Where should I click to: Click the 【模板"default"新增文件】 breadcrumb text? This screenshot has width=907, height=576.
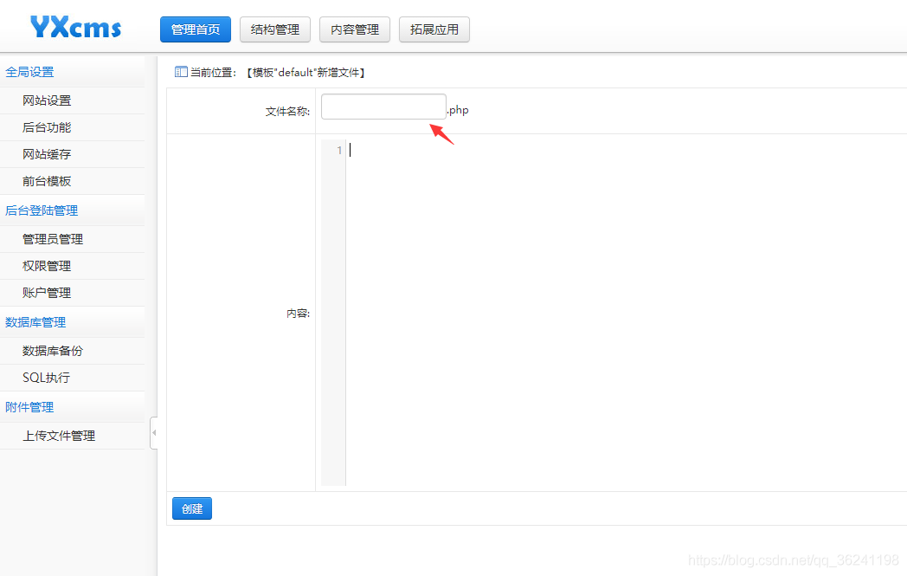(306, 73)
